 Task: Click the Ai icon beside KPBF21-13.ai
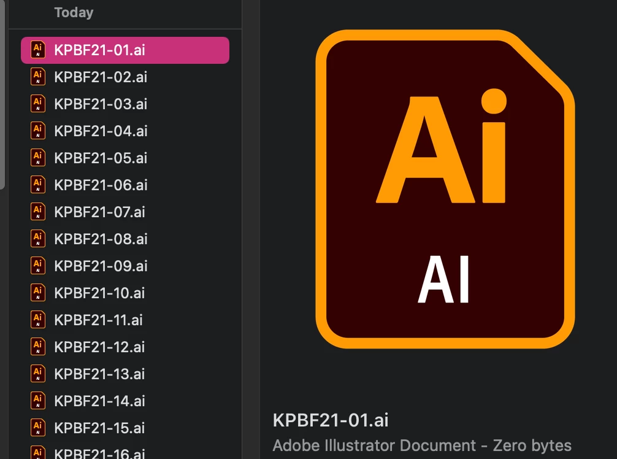click(38, 374)
